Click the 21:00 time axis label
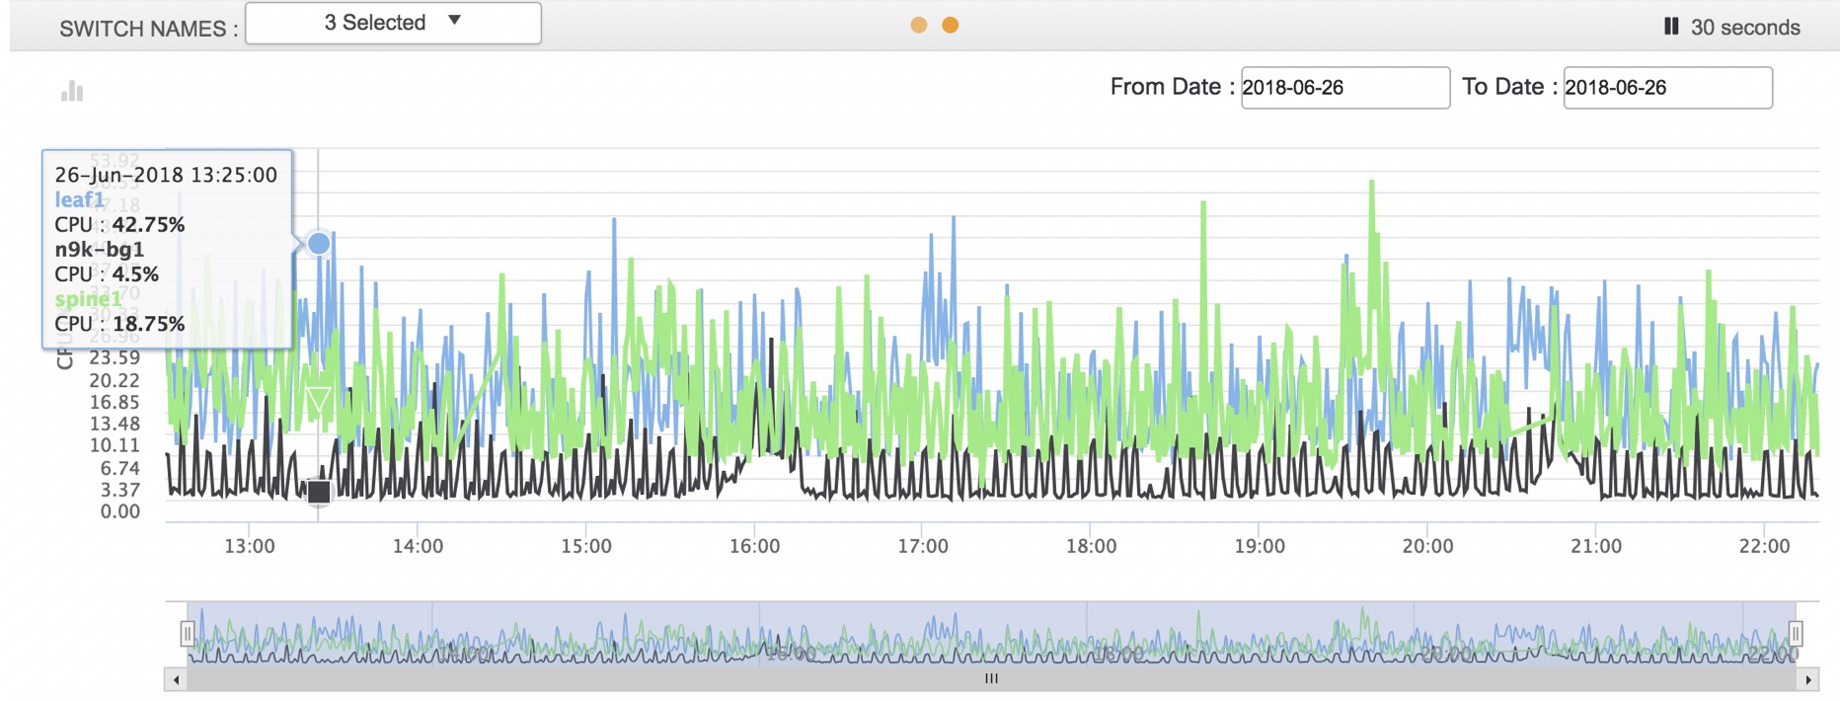This screenshot has width=1840, height=701. (1596, 546)
